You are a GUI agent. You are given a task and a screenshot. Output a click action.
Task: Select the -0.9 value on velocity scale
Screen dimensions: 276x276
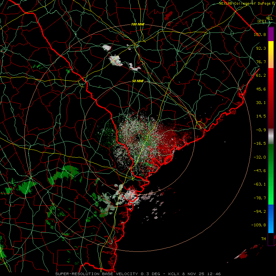click(261, 130)
